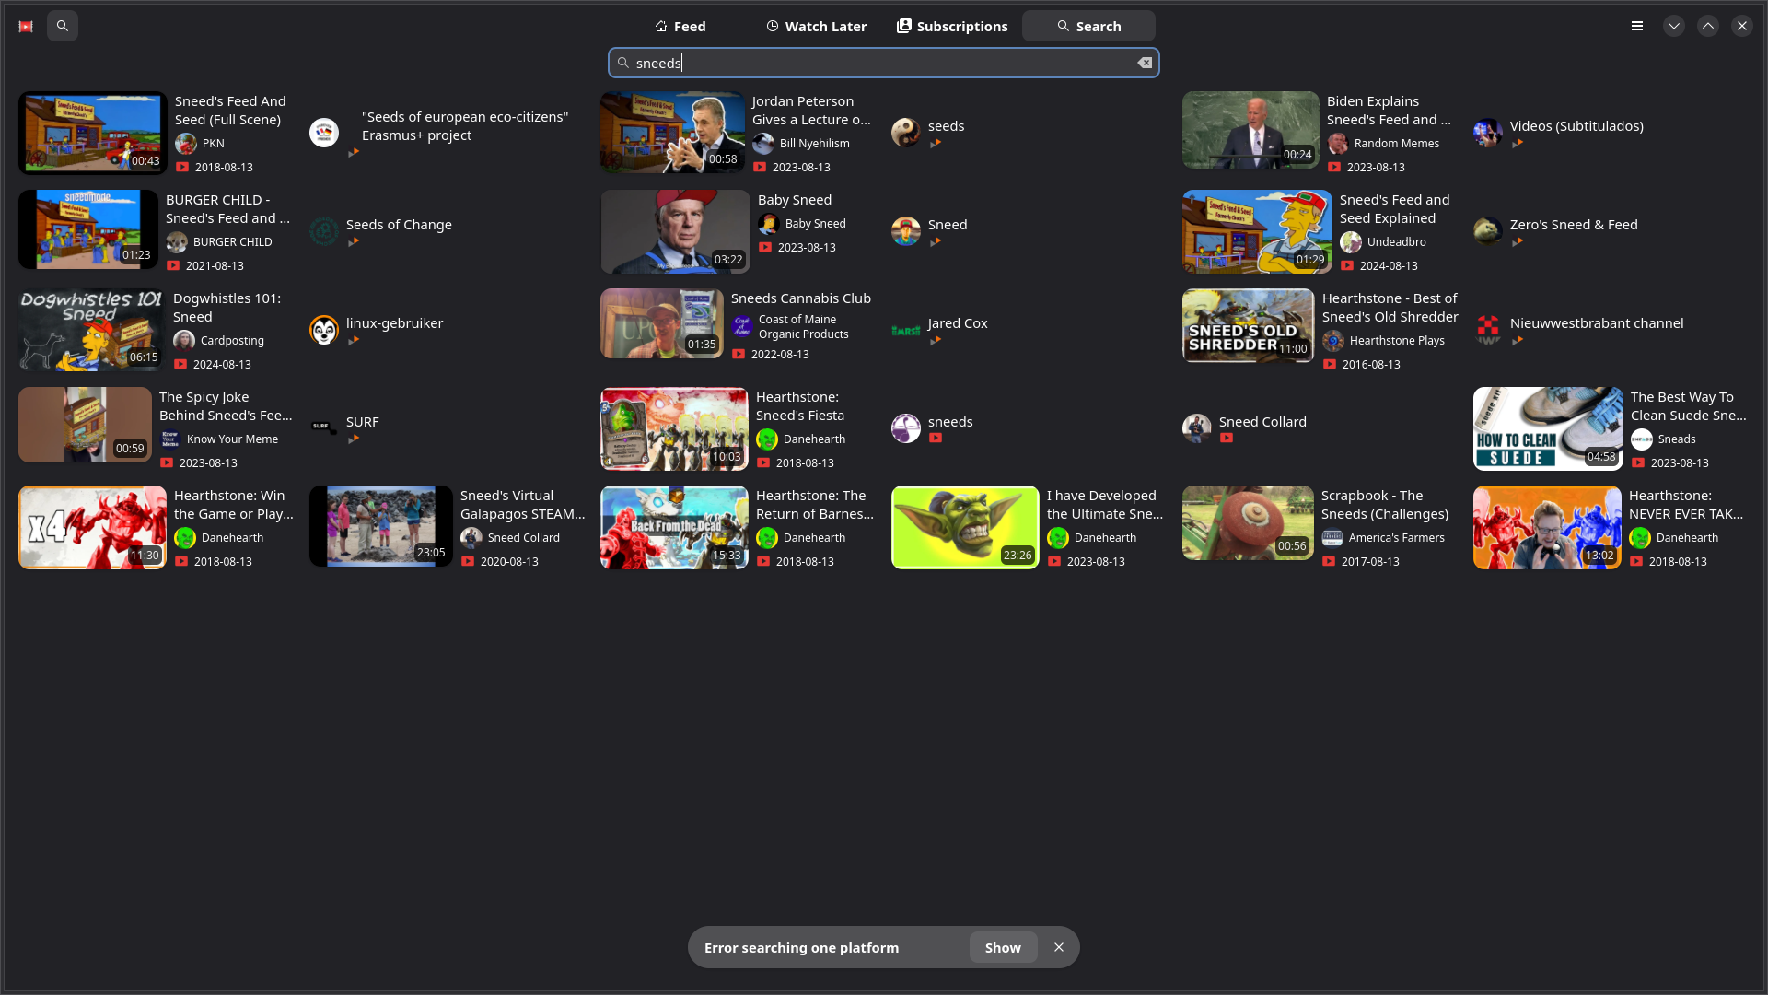Open the Baby Sneed video title
The width and height of the screenshot is (1768, 995).
[x=794, y=200]
